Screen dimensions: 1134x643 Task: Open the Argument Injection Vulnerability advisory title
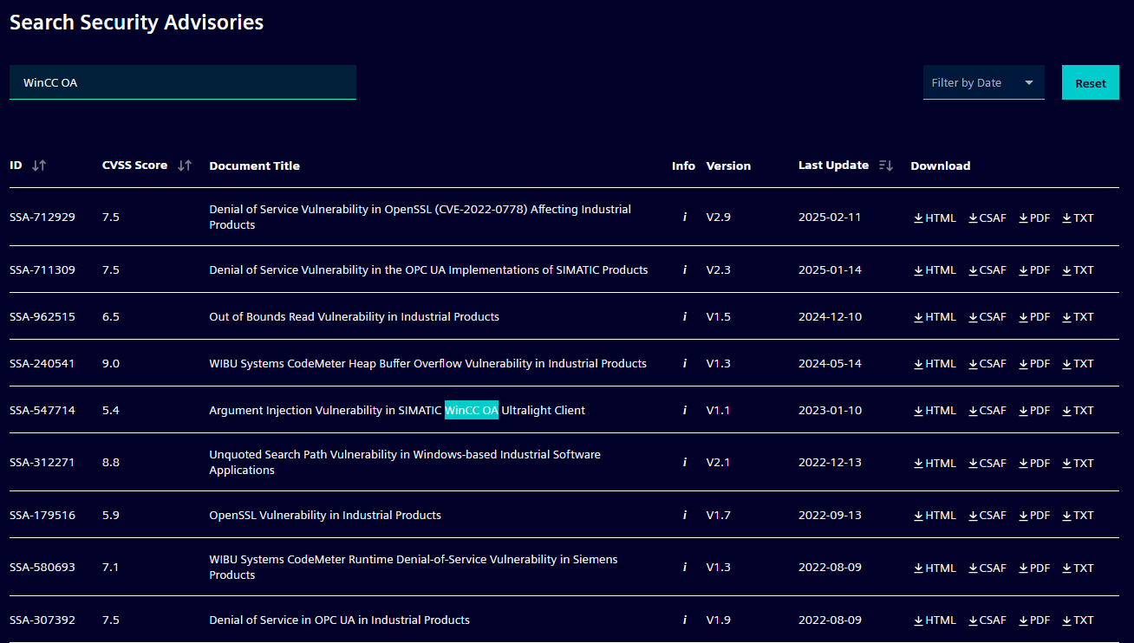coord(396,411)
